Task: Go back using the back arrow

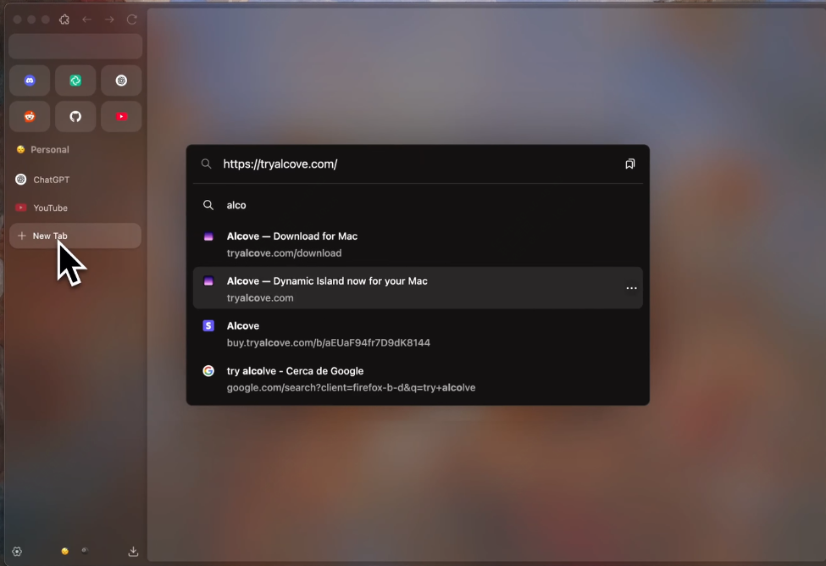Action: coord(86,19)
